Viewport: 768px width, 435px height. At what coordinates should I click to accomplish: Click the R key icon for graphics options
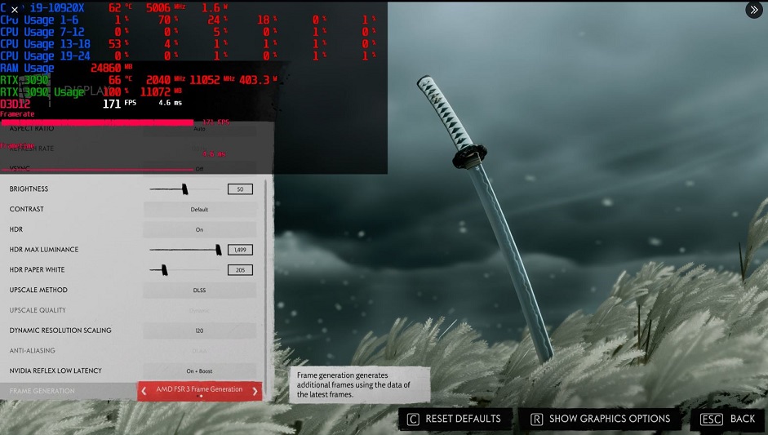tap(537, 419)
